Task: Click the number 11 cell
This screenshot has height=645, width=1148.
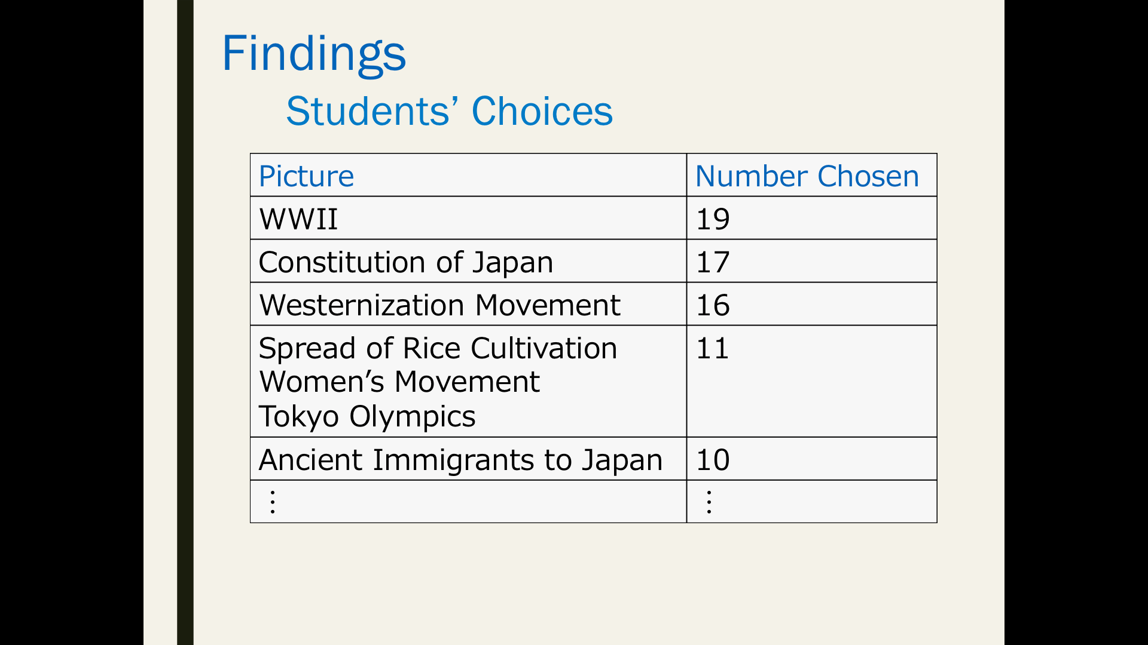Action: 811,382
